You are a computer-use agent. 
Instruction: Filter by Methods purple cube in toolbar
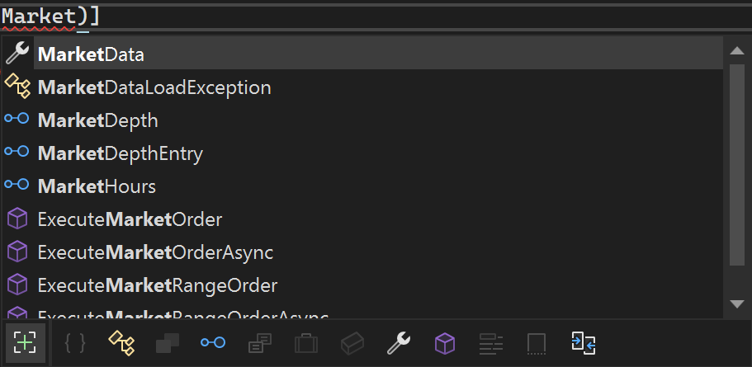[445, 343]
